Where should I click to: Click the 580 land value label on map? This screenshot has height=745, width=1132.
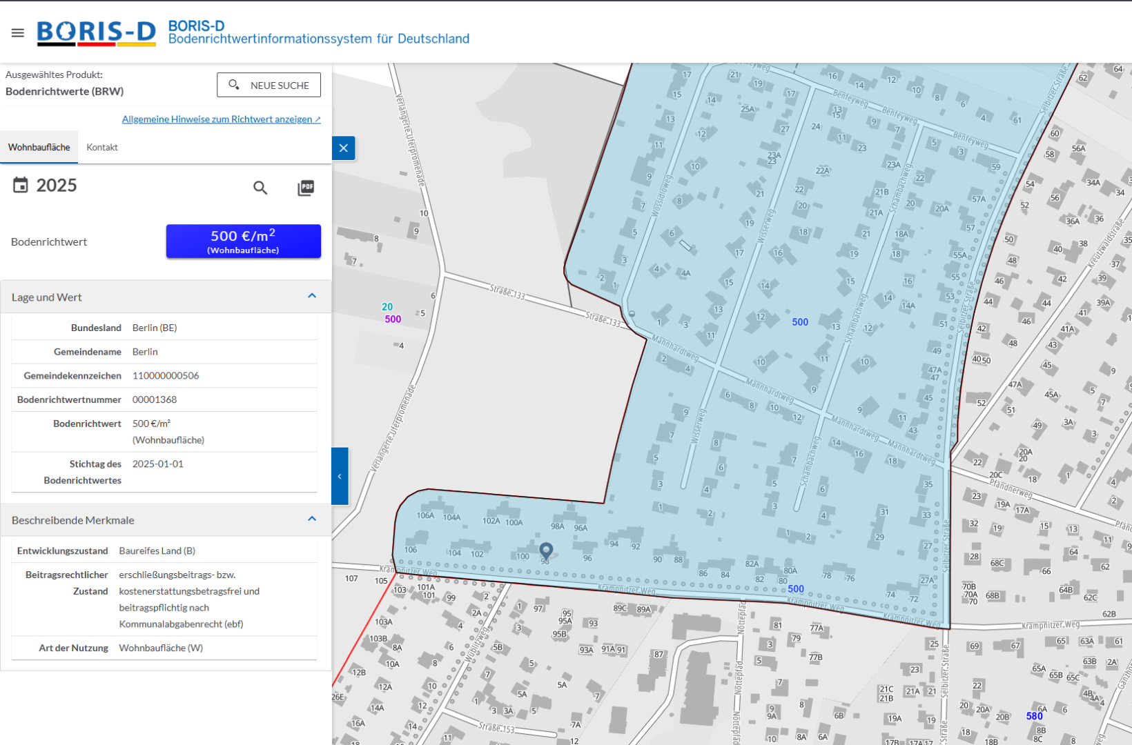point(1034,716)
